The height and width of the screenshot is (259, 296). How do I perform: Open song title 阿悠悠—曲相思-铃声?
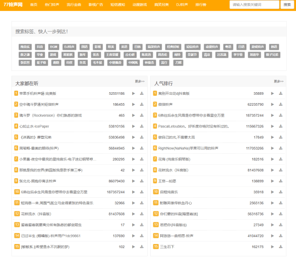click(176, 236)
